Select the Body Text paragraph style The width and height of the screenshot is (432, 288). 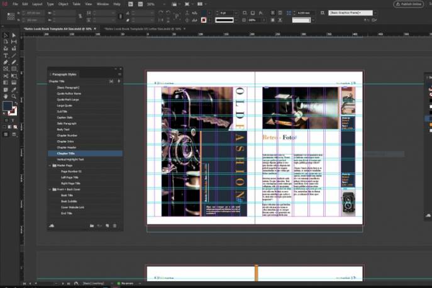click(63, 129)
